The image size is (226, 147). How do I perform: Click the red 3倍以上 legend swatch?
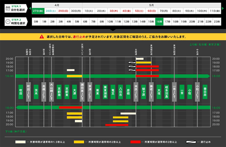coord(136,142)
